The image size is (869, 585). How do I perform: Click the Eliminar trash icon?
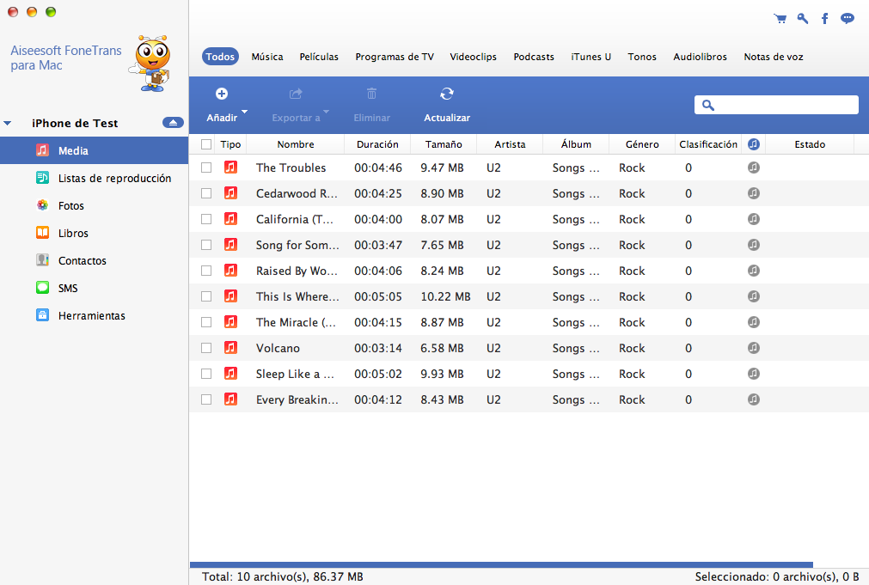(x=372, y=94)
